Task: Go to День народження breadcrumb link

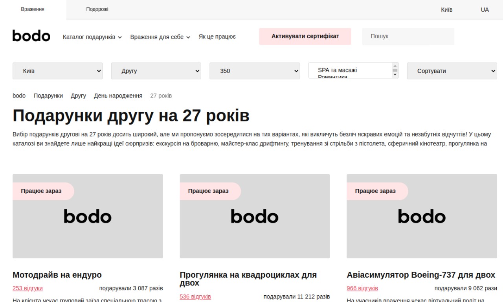Action: pyautogui.click(x=118, y=96)
